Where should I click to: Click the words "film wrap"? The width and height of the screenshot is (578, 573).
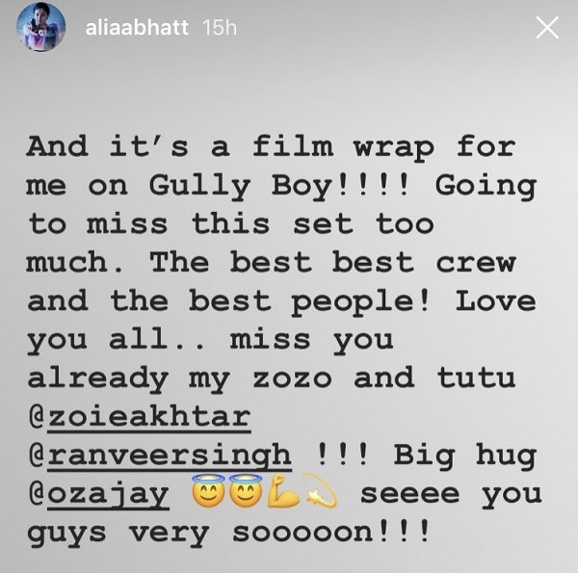coord(344,147)
